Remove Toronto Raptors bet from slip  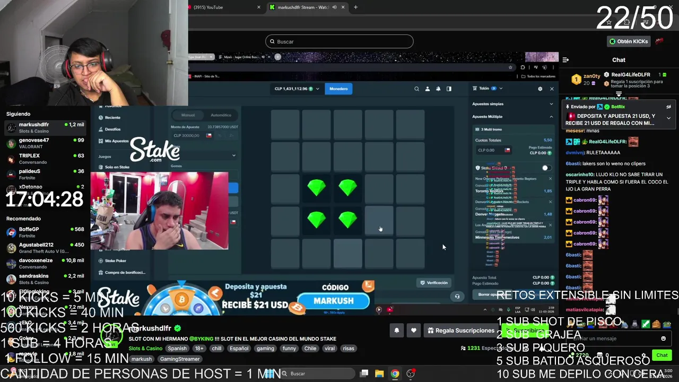[x=550, y=179]
